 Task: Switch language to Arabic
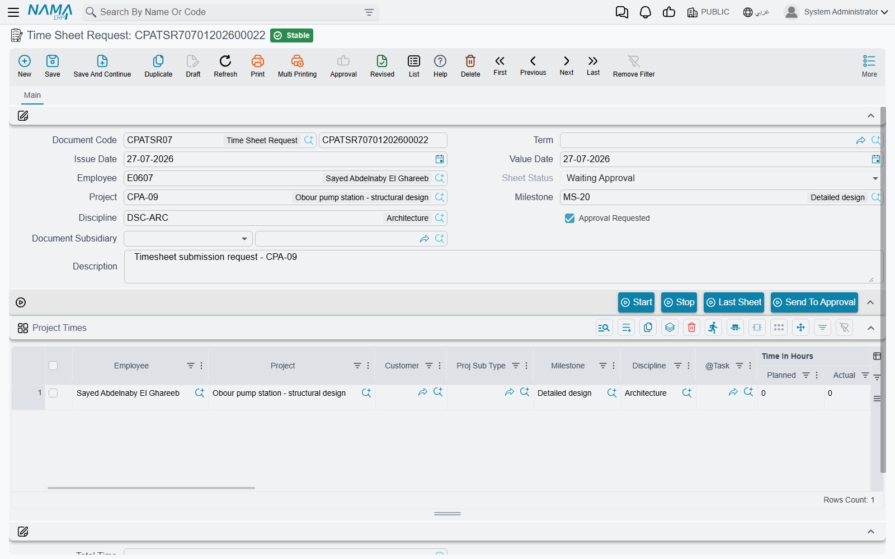(756, 12)
